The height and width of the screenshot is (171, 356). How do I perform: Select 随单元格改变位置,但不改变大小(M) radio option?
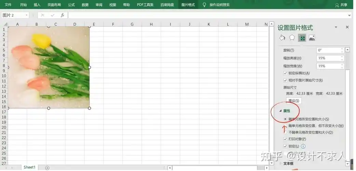point(285,126)
